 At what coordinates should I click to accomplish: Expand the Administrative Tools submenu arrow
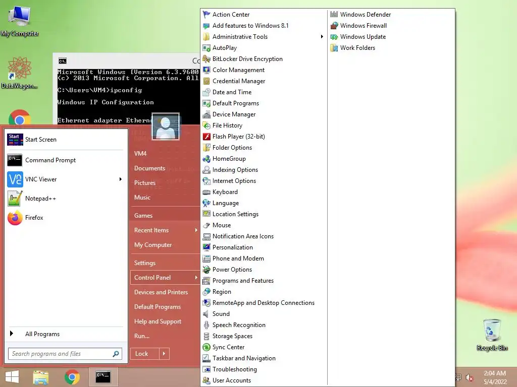(x=322, y=36)
